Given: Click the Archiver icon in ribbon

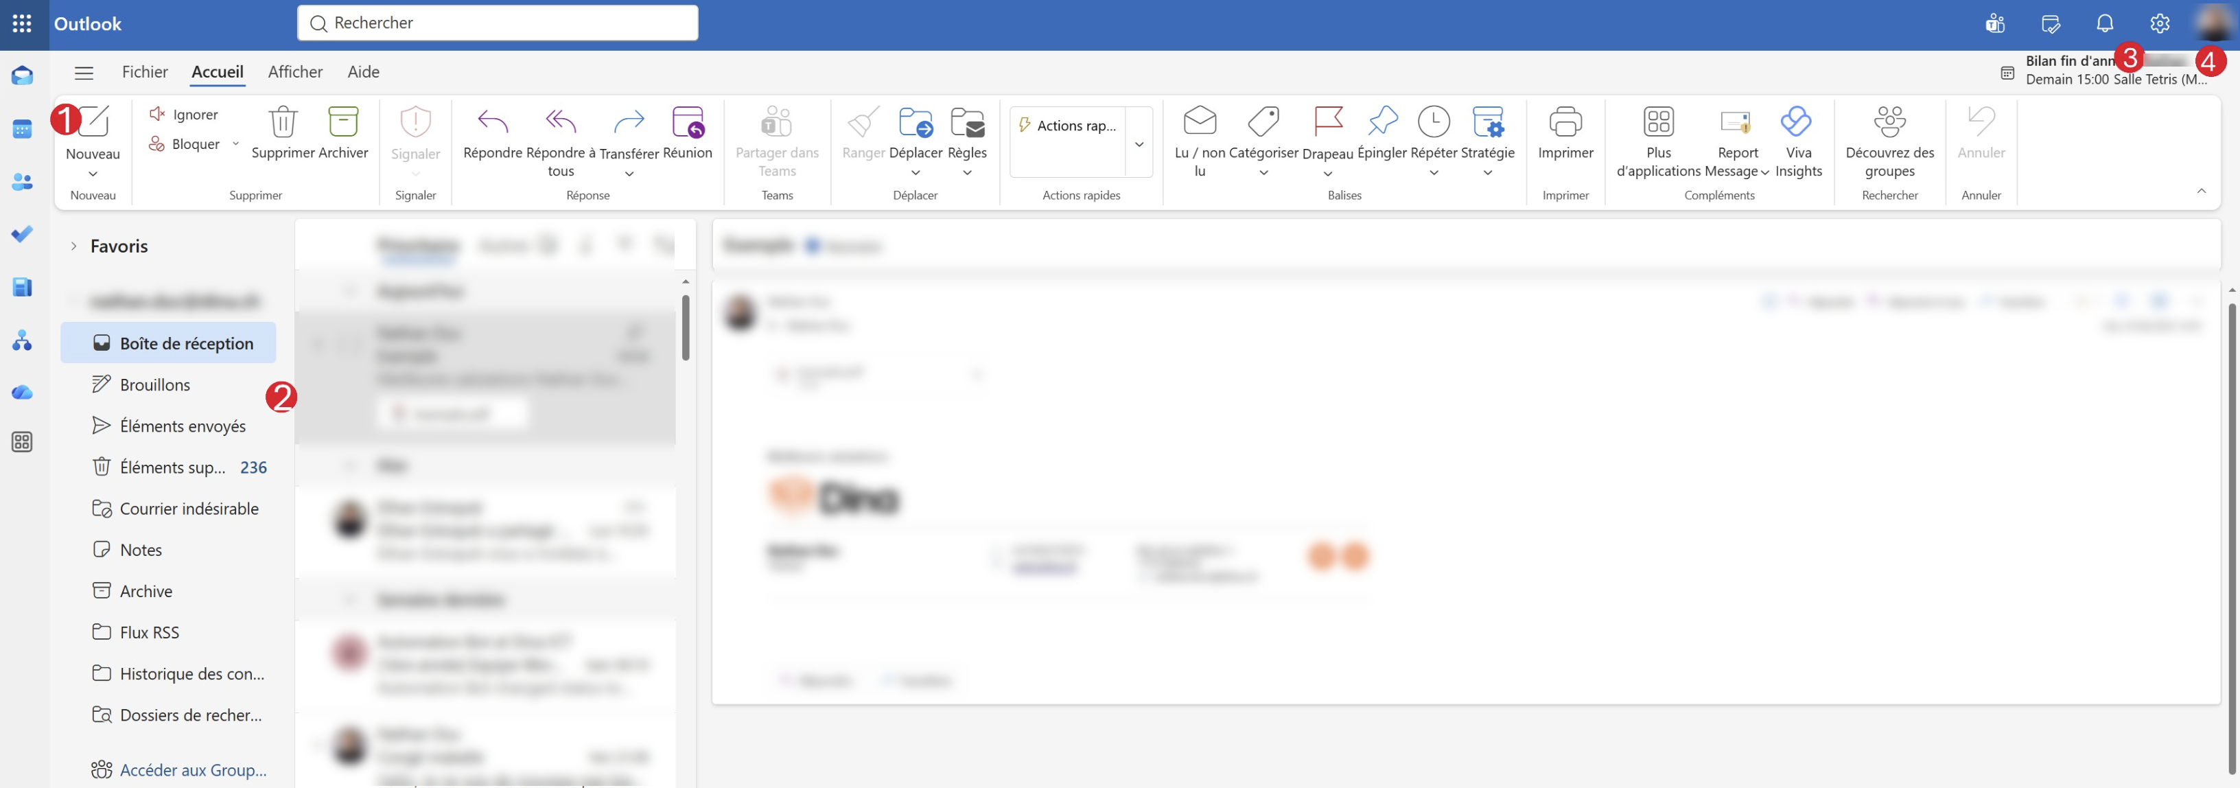Looking at the screenshot, I should [342, 121].
